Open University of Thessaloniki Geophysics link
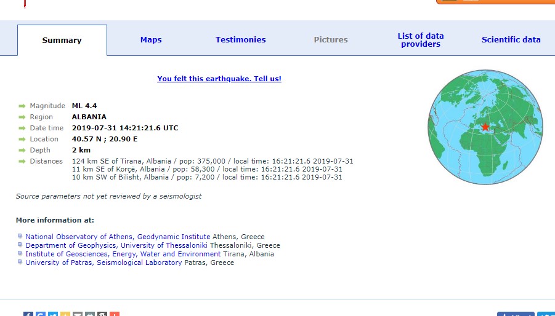 (117, 245)
